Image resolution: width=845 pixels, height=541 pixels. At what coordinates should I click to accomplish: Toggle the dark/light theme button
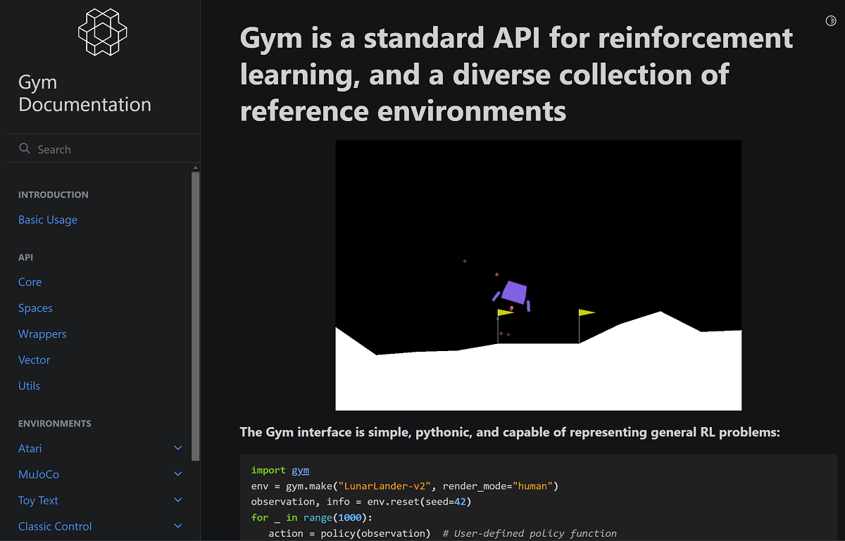point(831,21)
